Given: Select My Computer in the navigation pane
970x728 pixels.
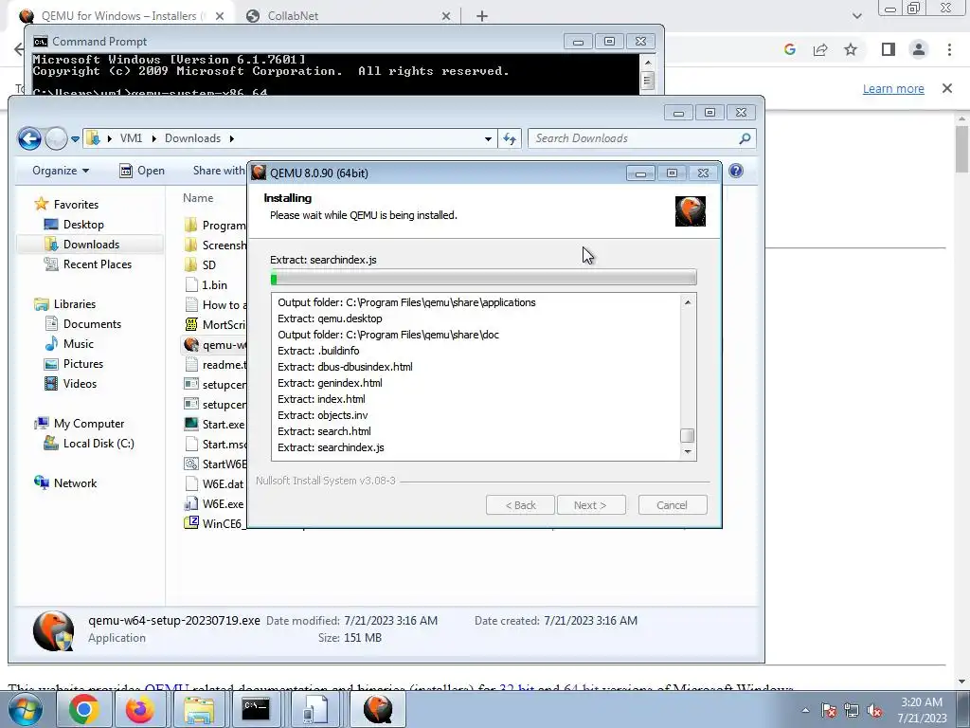Looking at the screenshot, I should (80, 424).
